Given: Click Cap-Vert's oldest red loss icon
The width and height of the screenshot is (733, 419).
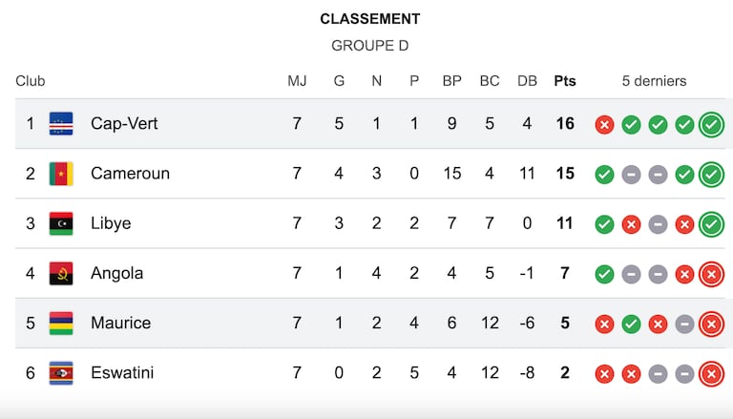Looking at the screenshot, I should coord(604,125).
